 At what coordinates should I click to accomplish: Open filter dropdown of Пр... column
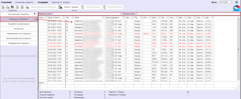141,18
